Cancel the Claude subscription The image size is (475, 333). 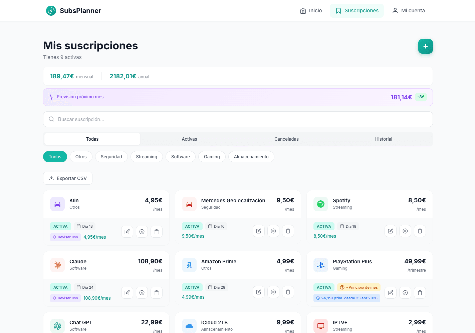tap(142, 293)
